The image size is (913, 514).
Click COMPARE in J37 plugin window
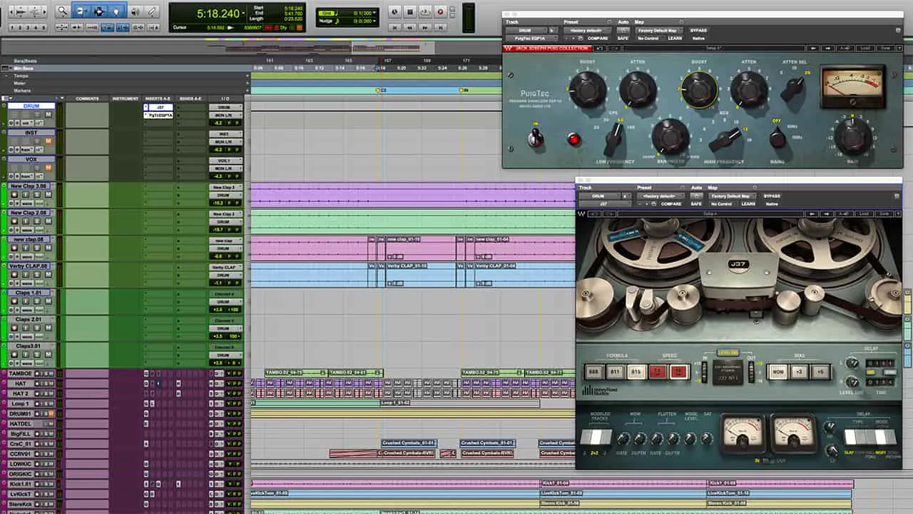click(x=671, y=204)
